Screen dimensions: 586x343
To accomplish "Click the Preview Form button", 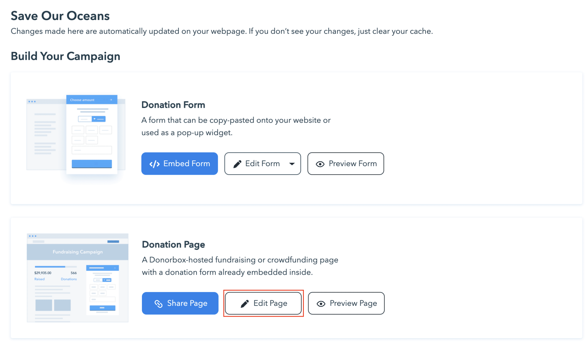I will tap(346, 164).
